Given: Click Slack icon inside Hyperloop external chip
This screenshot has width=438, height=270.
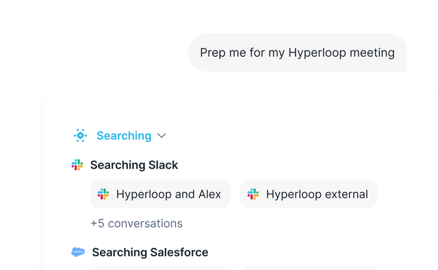Looking at the screenshot, I should (253, 194).
